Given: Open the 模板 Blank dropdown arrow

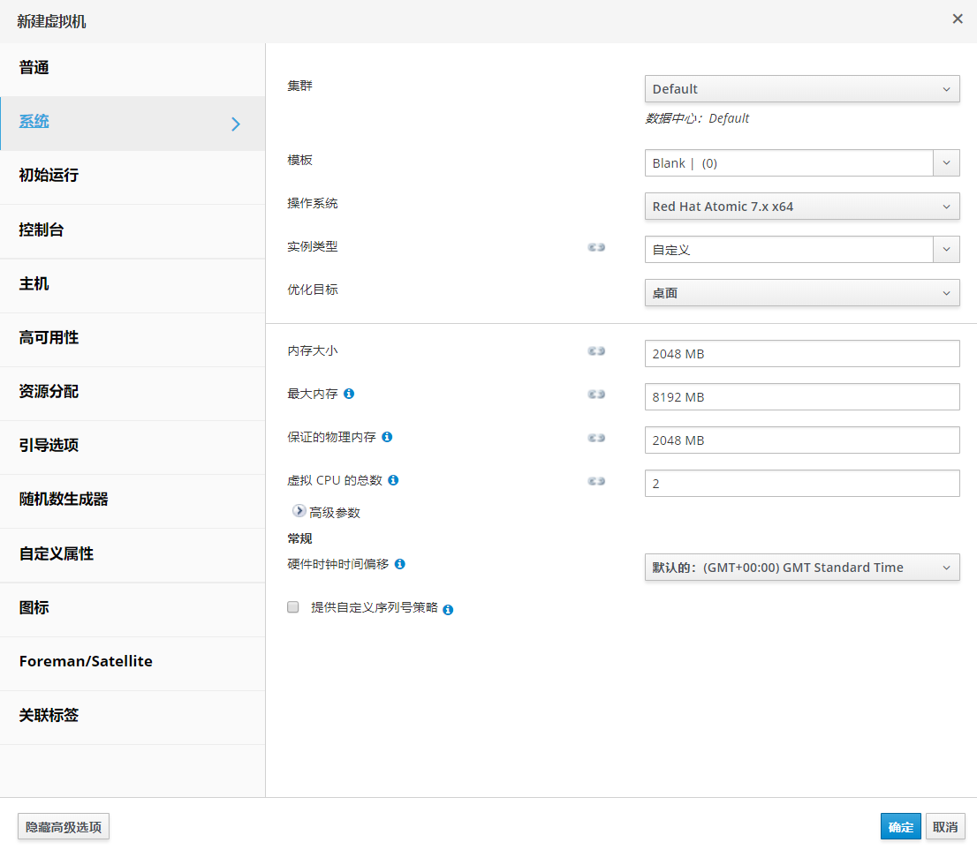Looking at the screenshot, I should [946, 163].
